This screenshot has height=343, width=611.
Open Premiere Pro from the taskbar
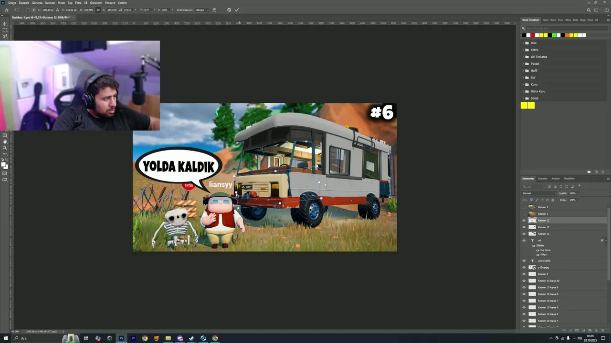pos(133,338)
